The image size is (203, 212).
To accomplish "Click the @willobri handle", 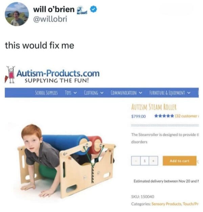I will (50, 19).
